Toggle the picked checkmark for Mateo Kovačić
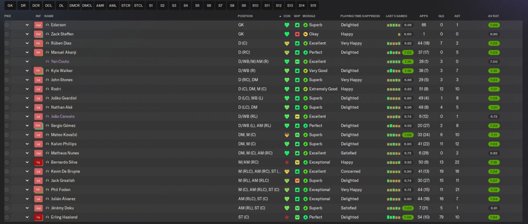 (x=7, y=135)
